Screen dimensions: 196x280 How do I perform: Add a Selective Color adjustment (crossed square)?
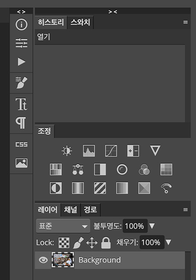pyautogui.click(x=144, y=188)
